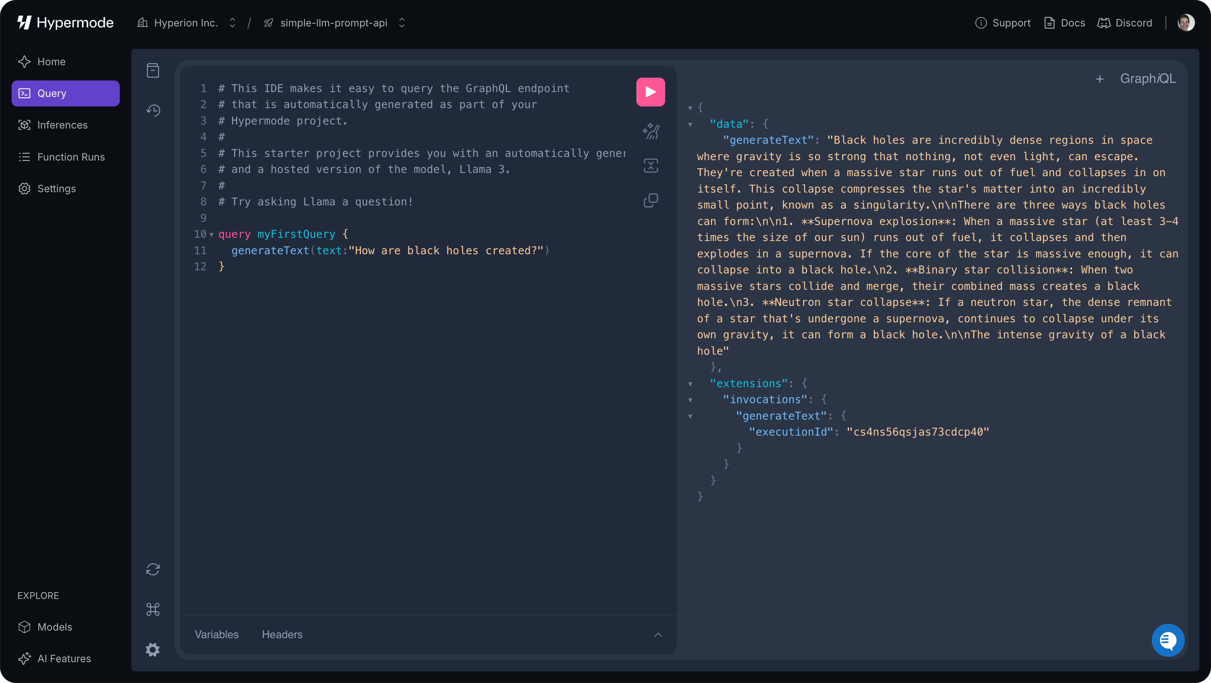The height and width of the screenshot is (683, 1211).
Task: Open the Docs link
Action: point(1064,22)
